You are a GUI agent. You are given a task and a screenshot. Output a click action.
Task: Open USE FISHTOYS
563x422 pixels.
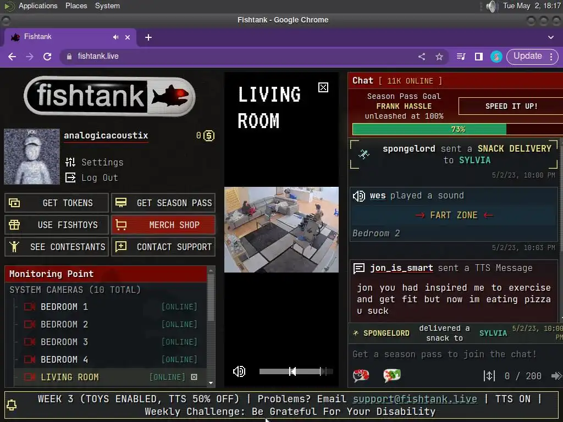point(57,225)
